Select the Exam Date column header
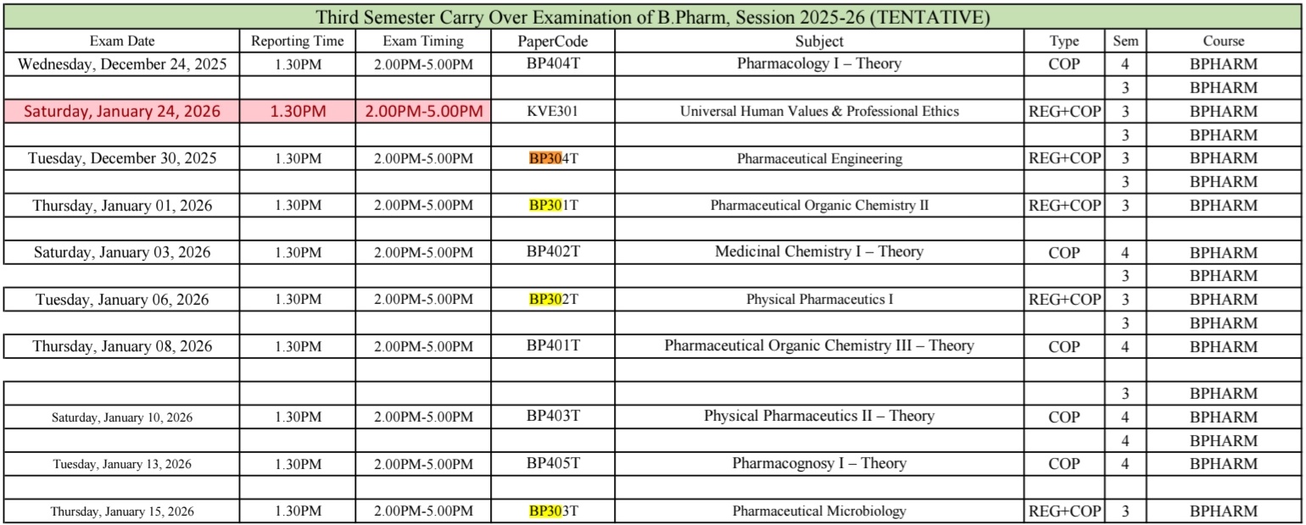This screenshot has height=525, width=1306. coord(122,41)
